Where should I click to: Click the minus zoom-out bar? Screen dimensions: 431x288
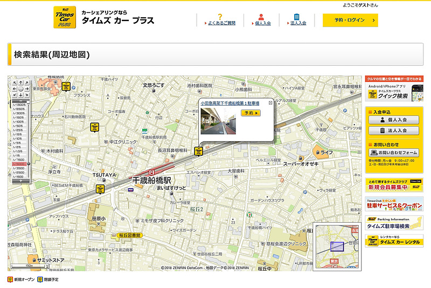21,101
